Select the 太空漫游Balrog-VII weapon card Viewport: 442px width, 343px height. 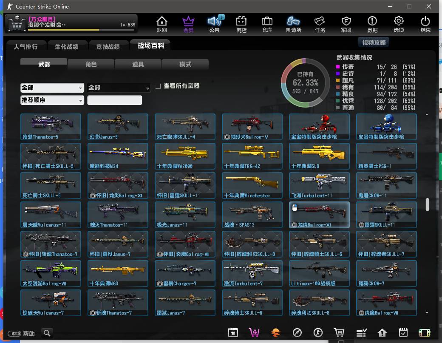51,273
